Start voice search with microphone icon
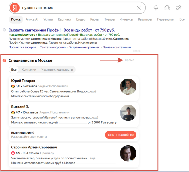Viewport: 189px width, 172px height. point(156,8)
